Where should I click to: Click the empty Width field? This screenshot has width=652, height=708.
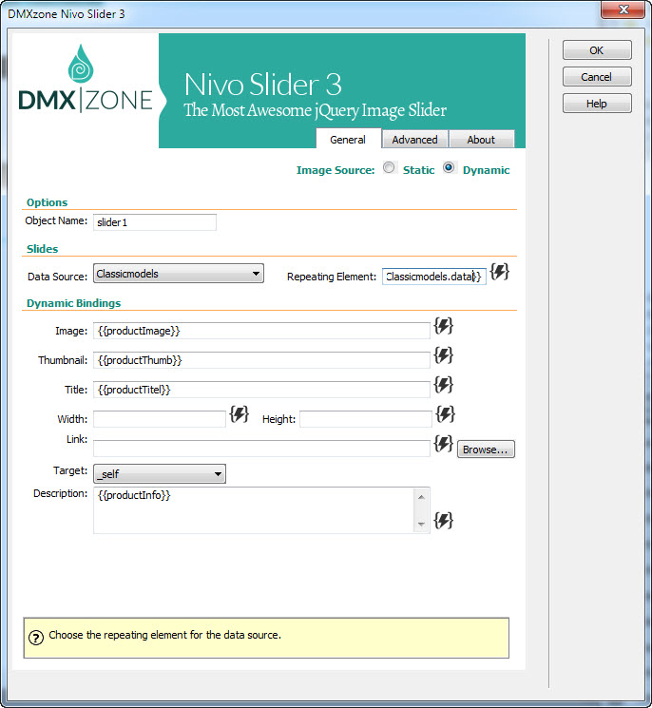[160, 419]
